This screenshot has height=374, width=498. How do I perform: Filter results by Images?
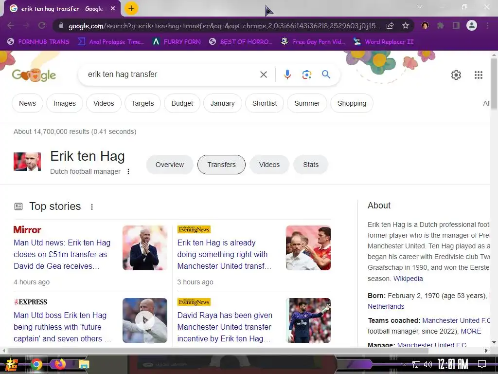click(x=65, y=103)
